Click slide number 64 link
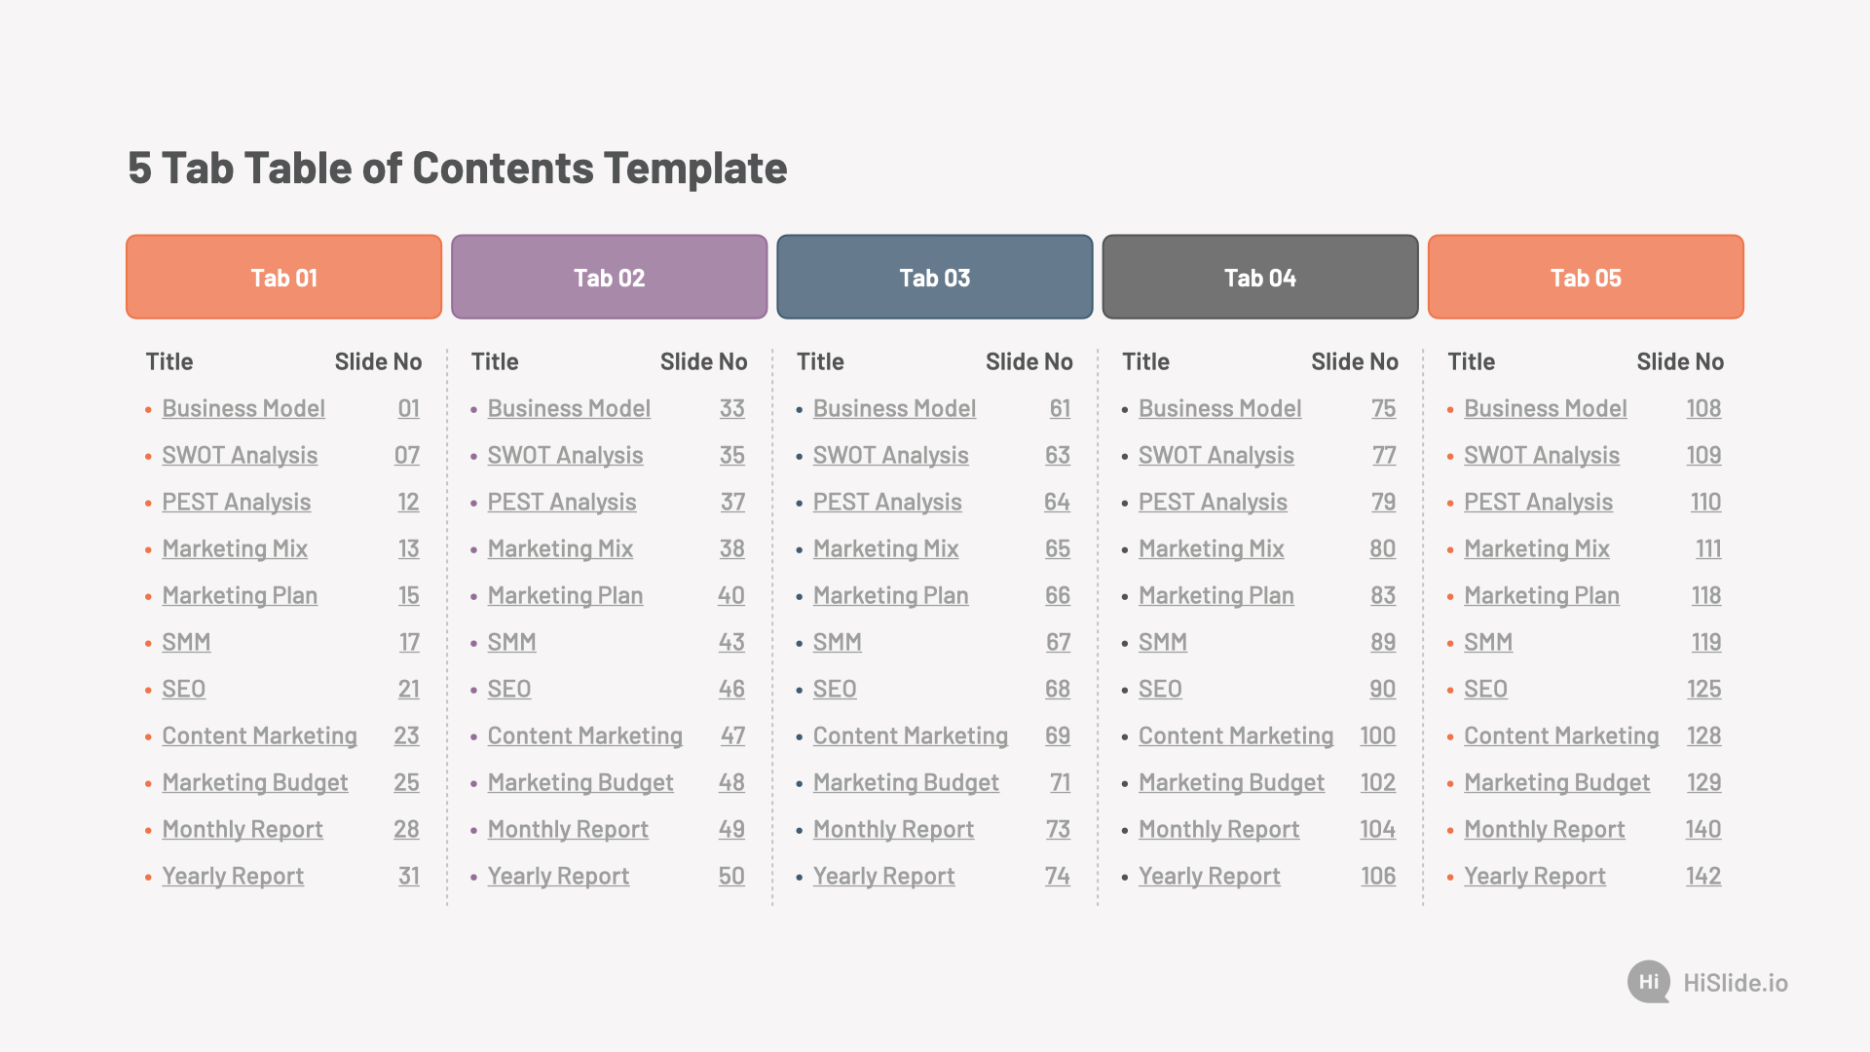The image size is (1870, 1052). 1057,502
